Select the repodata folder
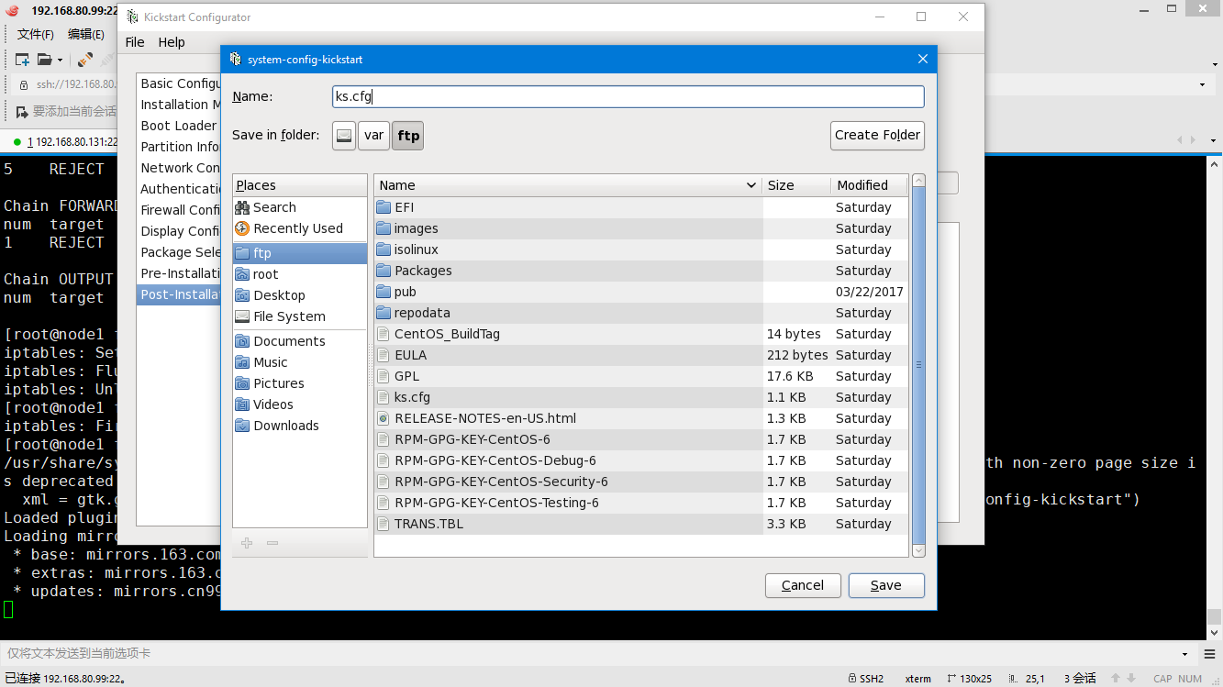Image resolution: width=1223 pixels, height=687 pixels. coord(641,313)
